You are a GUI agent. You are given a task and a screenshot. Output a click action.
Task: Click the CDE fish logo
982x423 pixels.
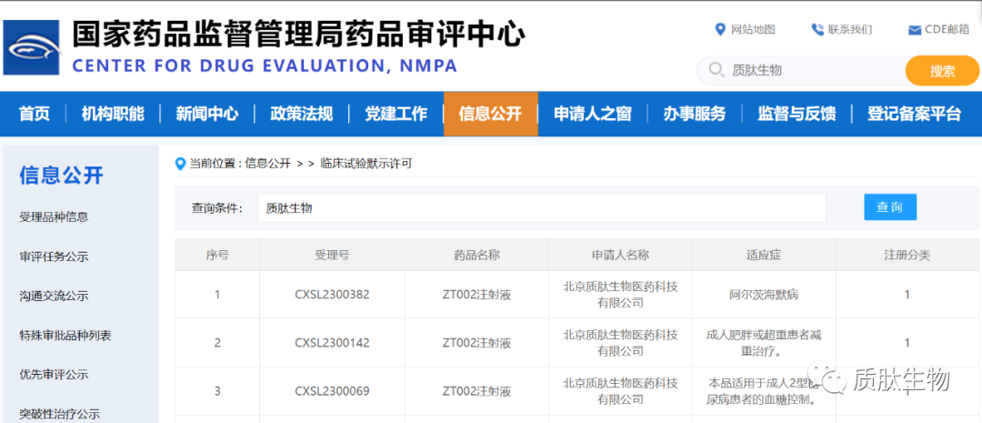31,47
